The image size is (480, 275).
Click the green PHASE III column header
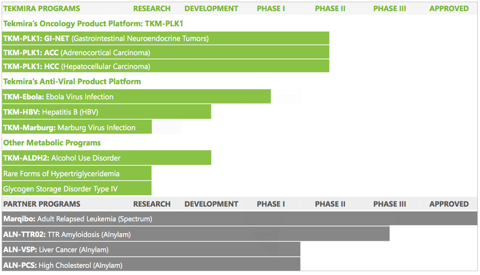[x=390, y=9]
